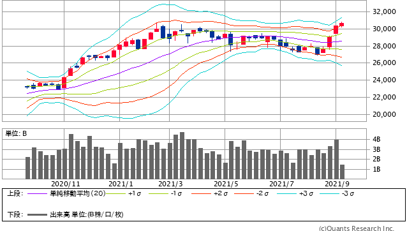Click the red -2σ legend line
This screenshot has height=231, width=407.
244,194
